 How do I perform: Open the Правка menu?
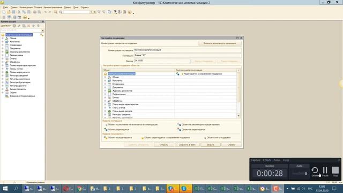point(14,7)
